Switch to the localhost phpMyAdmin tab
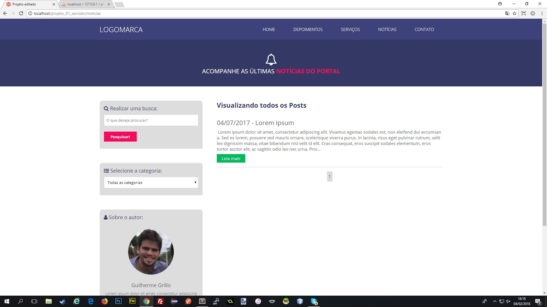Image resolution: width=547 pixels, height=307 pixels. coord(85,4)
